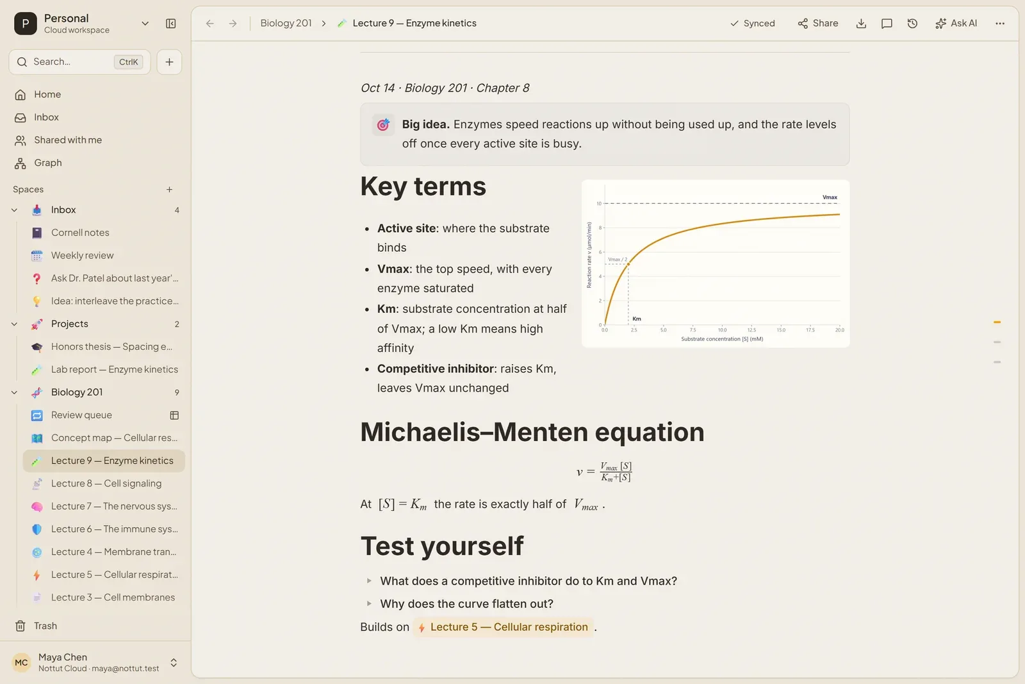Add a new space with plus icon
Viewport: 1025px width, 684px height.
pos(169,190)
